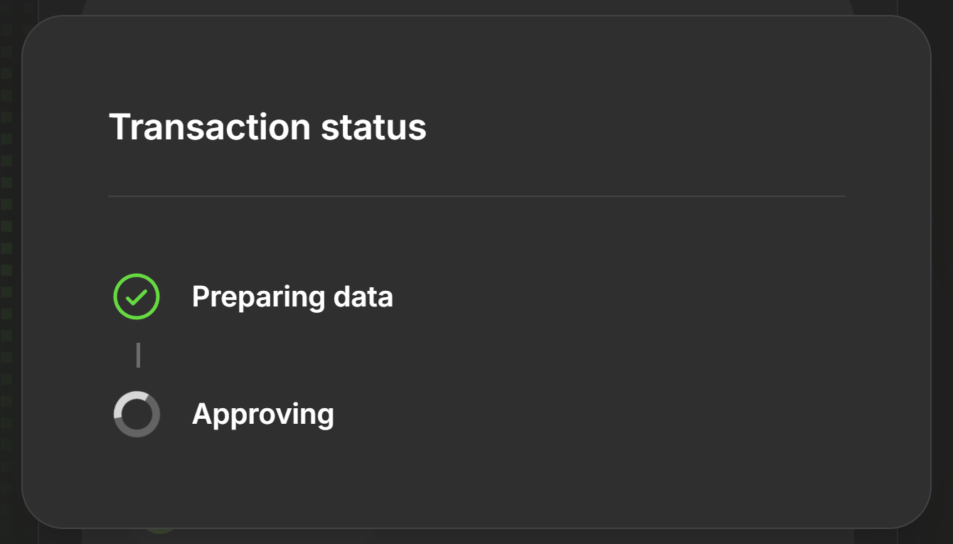Click the Transaction status heading
This screenshot has height=544, width=953.
click(267, 127)
